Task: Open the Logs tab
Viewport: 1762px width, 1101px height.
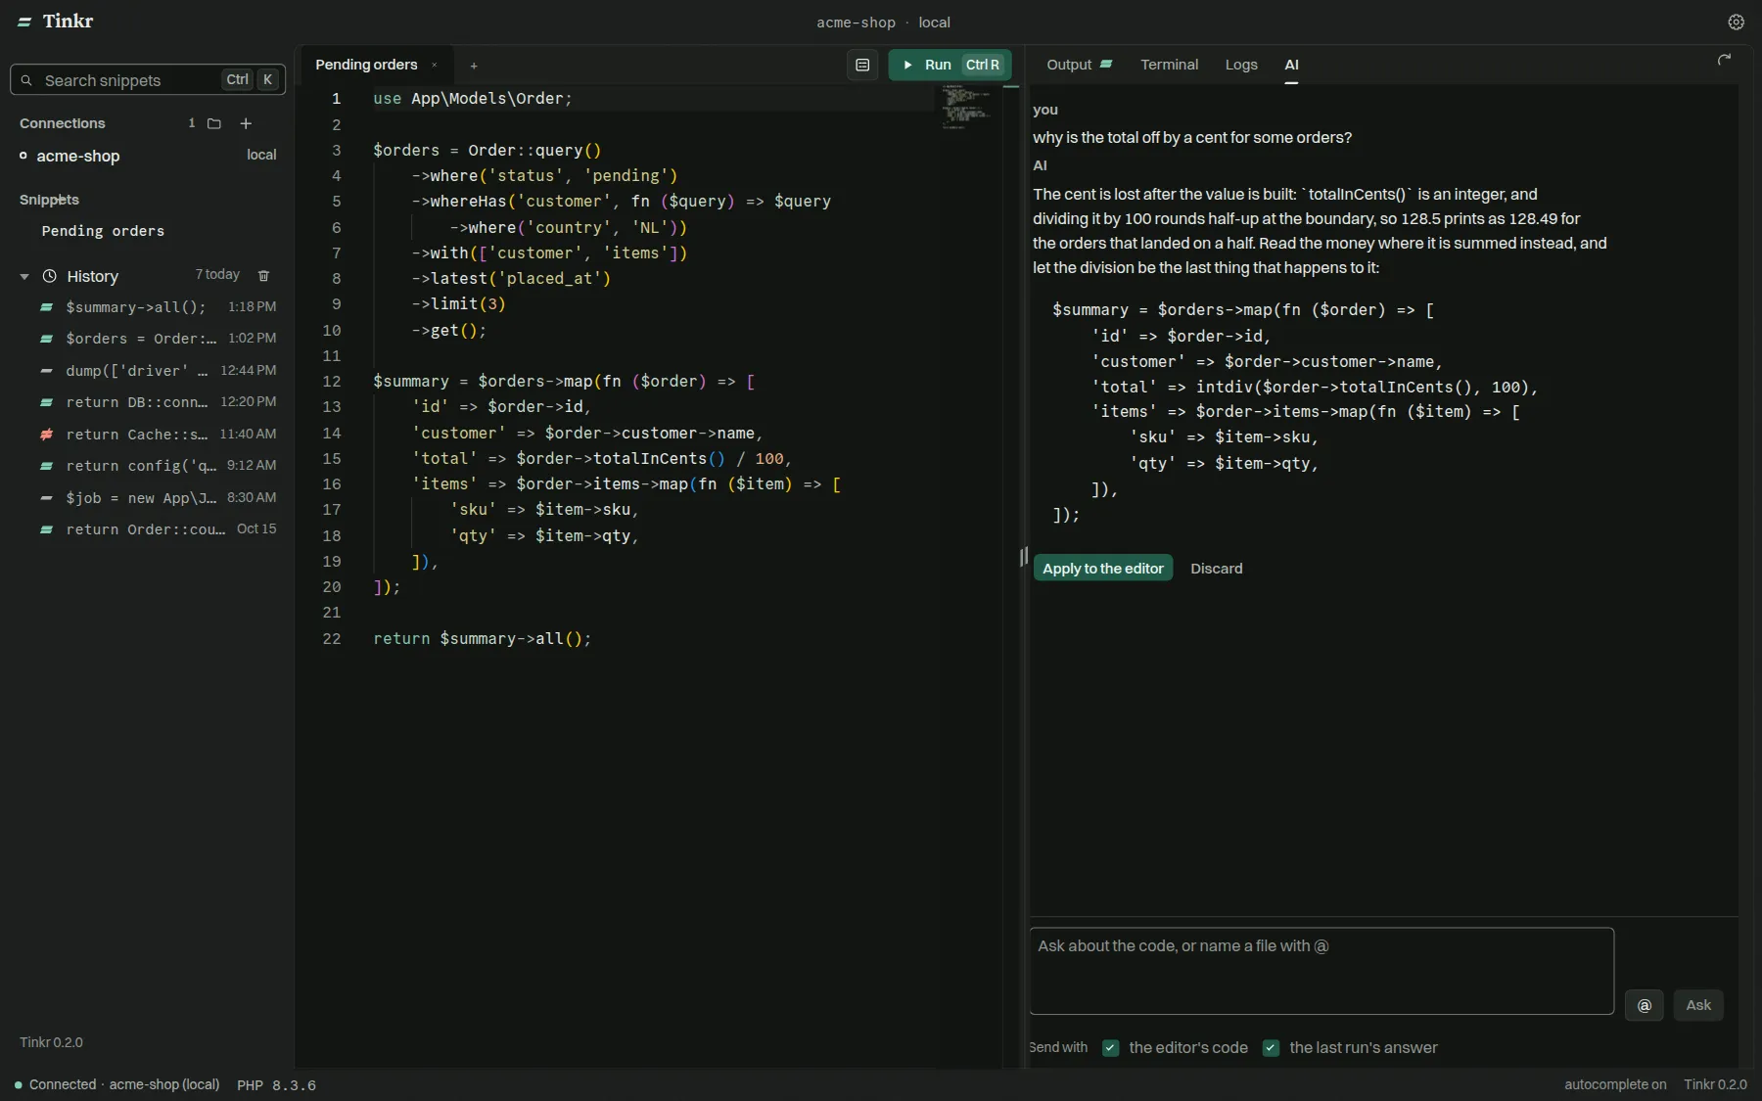Action: coord(1241,65)
